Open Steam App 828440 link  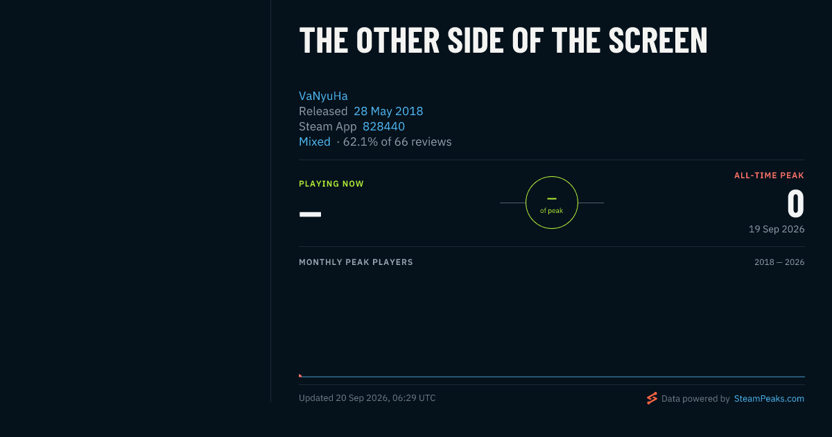coord(383,126)
